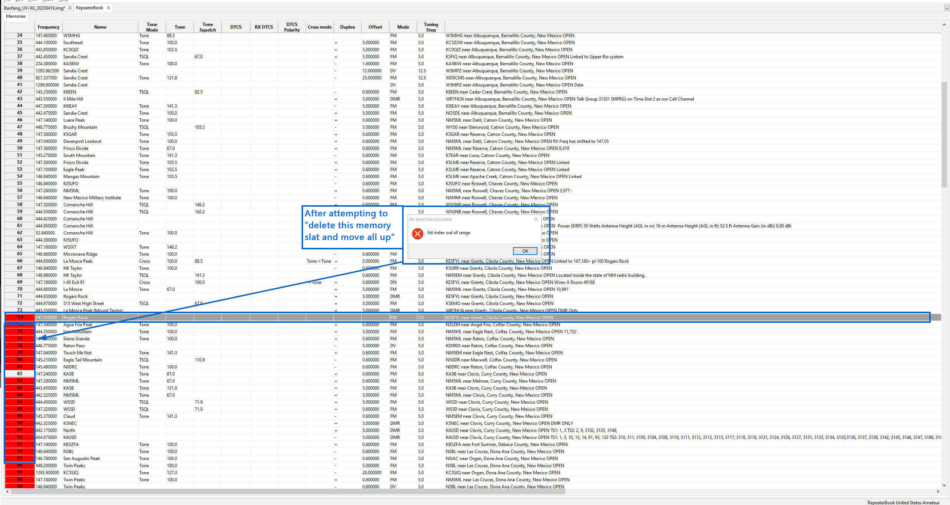Open the tab list dropdown arrow at top right
The height and width of the screenshot is (505, 950).
pyautogui.click(x=947, y=8)
